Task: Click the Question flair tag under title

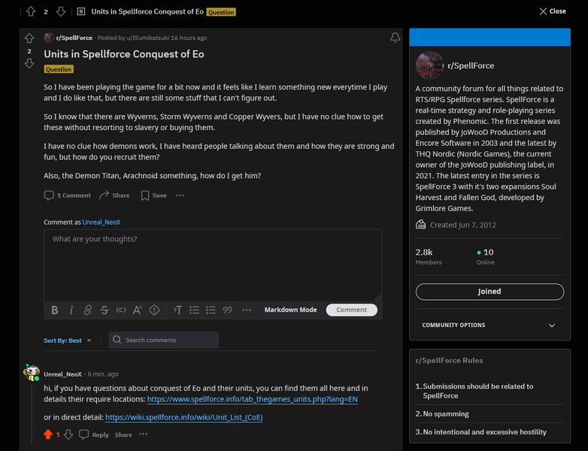Action: click(59, 69)
